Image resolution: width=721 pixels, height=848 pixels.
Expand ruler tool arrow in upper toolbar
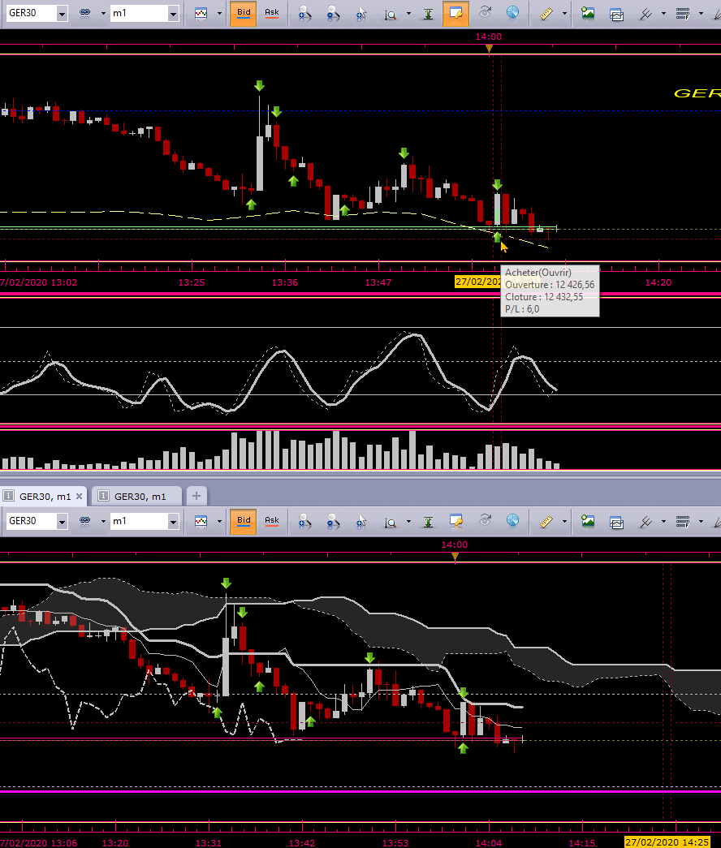coord(564,14)
